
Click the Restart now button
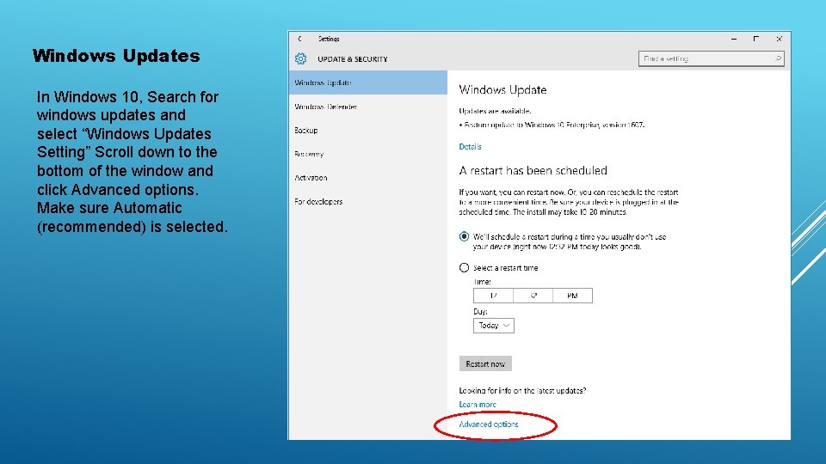pos(485,364)
